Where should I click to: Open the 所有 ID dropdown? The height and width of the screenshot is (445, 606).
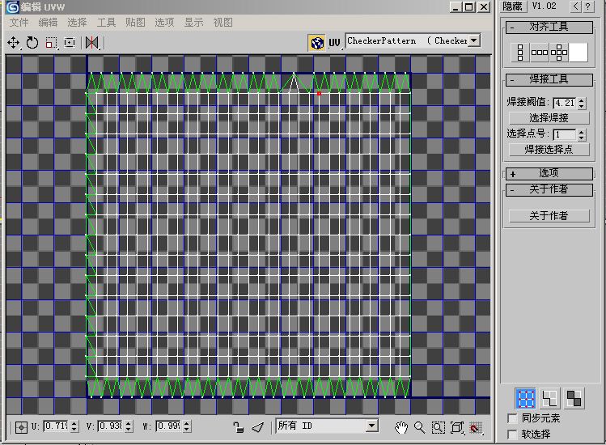point(327,426)
